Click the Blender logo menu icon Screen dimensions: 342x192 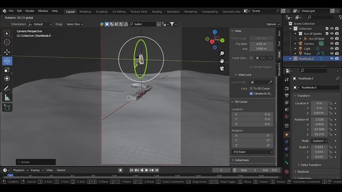coord(5,11)
